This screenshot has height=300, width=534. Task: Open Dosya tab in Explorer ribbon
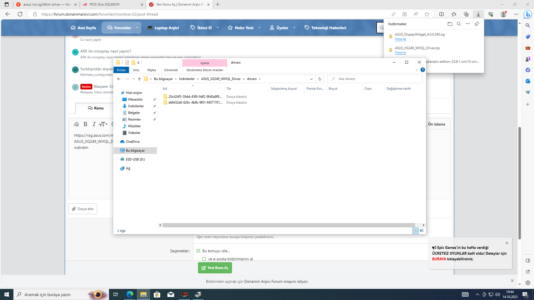tap(121, 70)
